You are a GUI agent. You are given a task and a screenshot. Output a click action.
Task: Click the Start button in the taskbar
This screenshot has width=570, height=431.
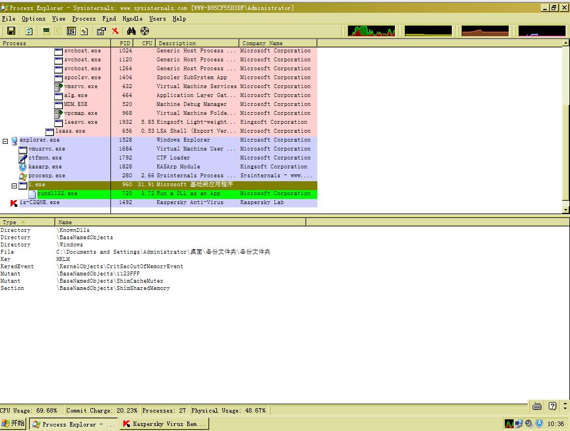(14, 424)
